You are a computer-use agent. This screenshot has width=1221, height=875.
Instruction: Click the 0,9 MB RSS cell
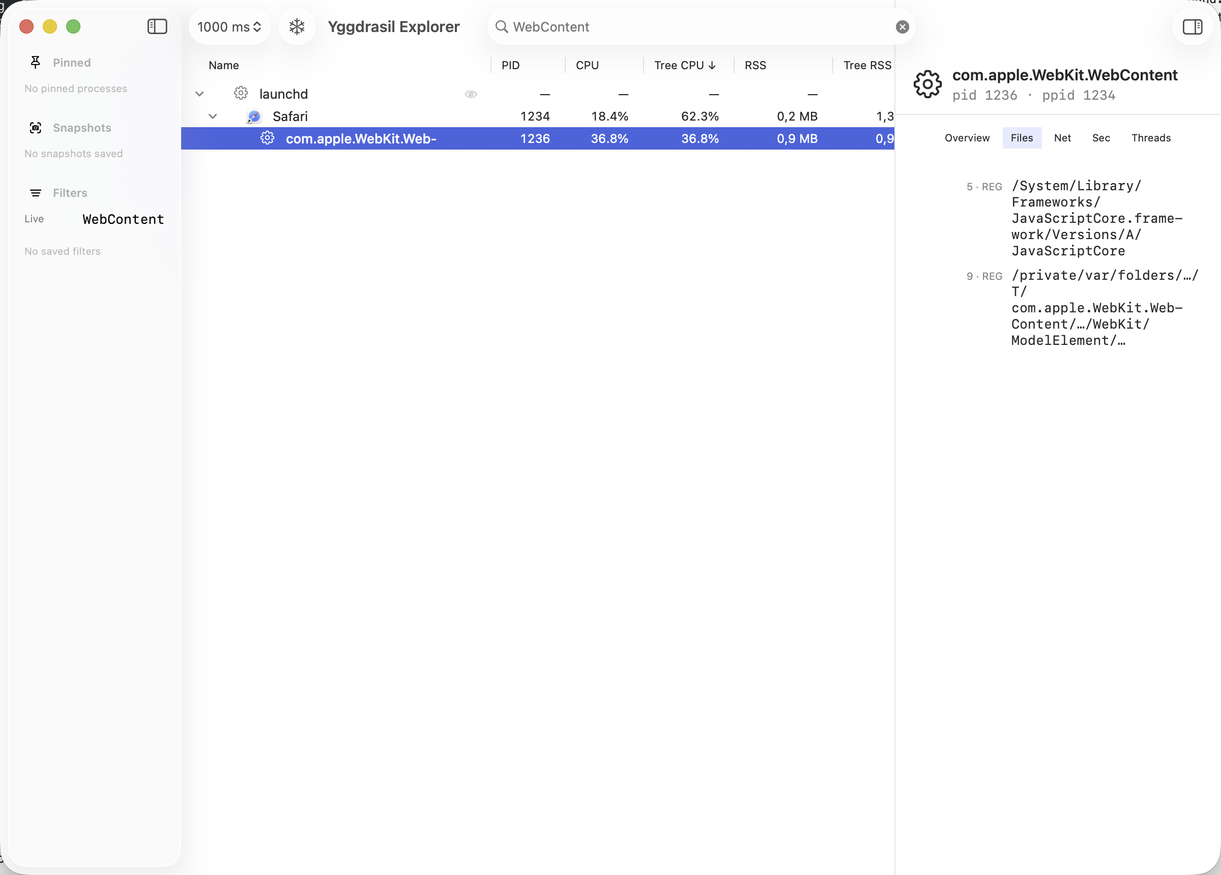[x=797, y=138]
